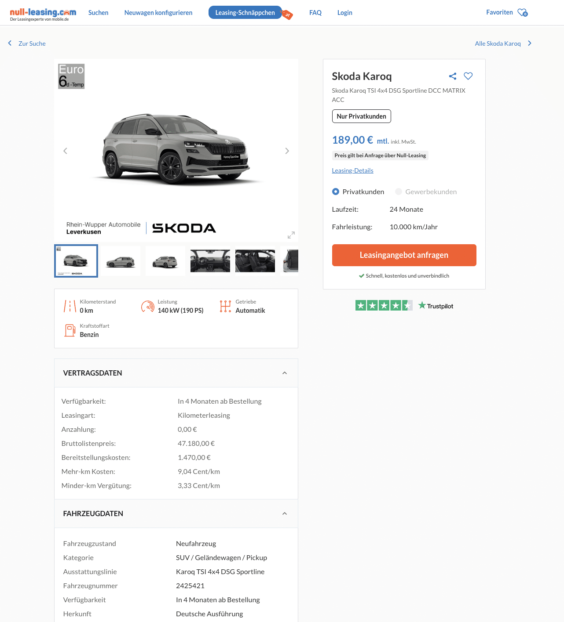This screenshot has height=622, width=564.
Task: Click Leasingart value Kilometerleasing
Action: (x=204, y=416)
